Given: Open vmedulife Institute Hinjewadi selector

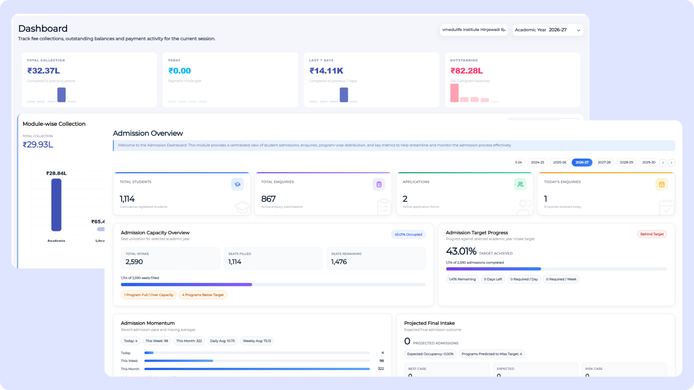Looking at the screenshot, I should click(474, 30).
